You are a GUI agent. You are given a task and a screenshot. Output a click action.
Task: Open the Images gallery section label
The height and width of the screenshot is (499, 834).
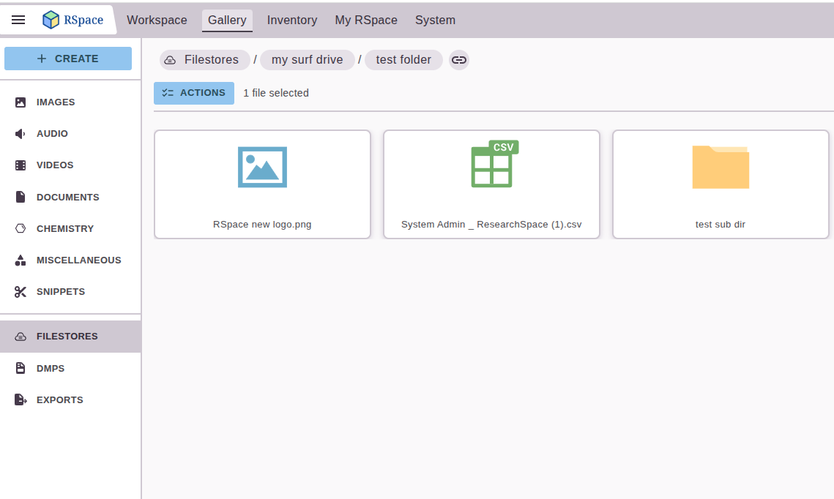56,102
